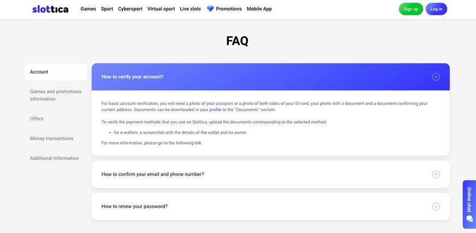
Task: Select the Account FAQ category
Action: pos(56,72)
